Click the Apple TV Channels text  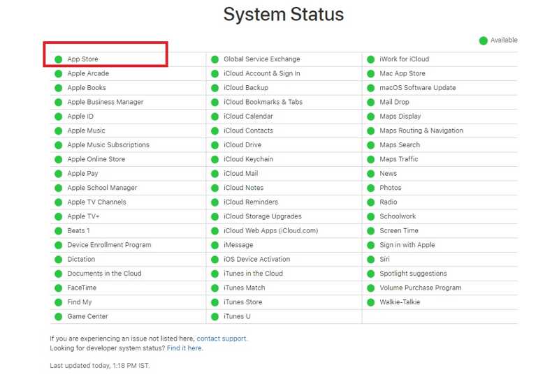pyautogui.click(x=97, y=202)
